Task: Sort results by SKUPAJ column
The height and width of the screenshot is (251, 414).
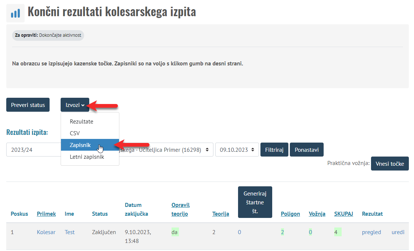Action: coord(343,214)
